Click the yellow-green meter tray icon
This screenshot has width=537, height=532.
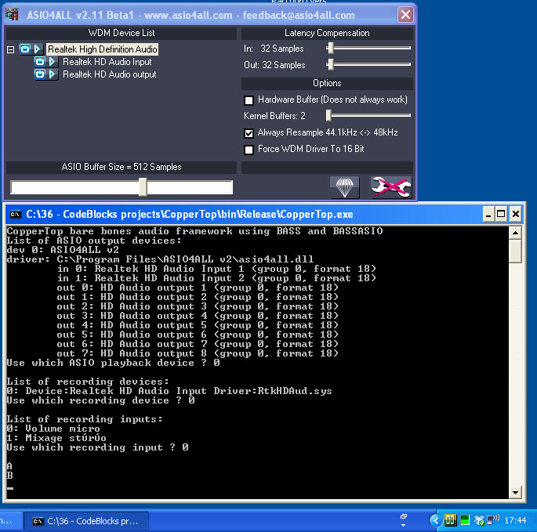[x=450, y=520]
